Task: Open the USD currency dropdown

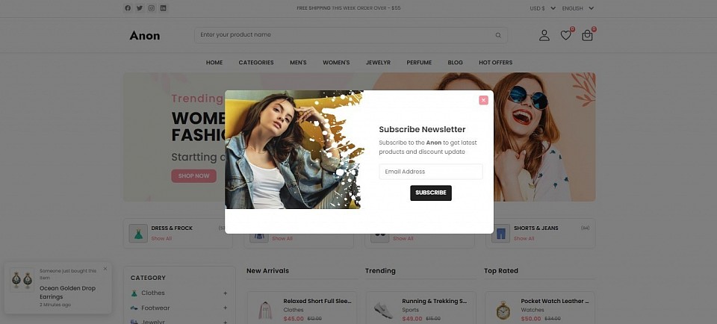Action: point(543,8)
